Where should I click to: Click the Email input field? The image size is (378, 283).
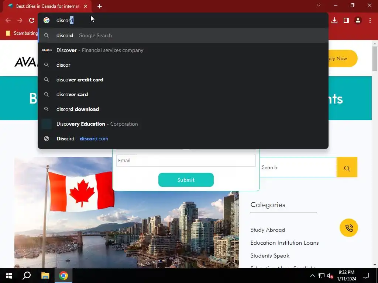pos(186,161)
